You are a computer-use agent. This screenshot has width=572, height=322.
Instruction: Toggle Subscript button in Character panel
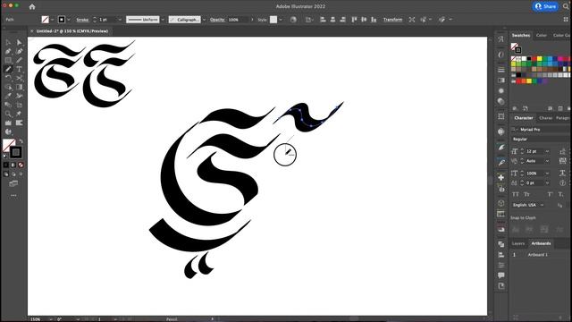561,194
